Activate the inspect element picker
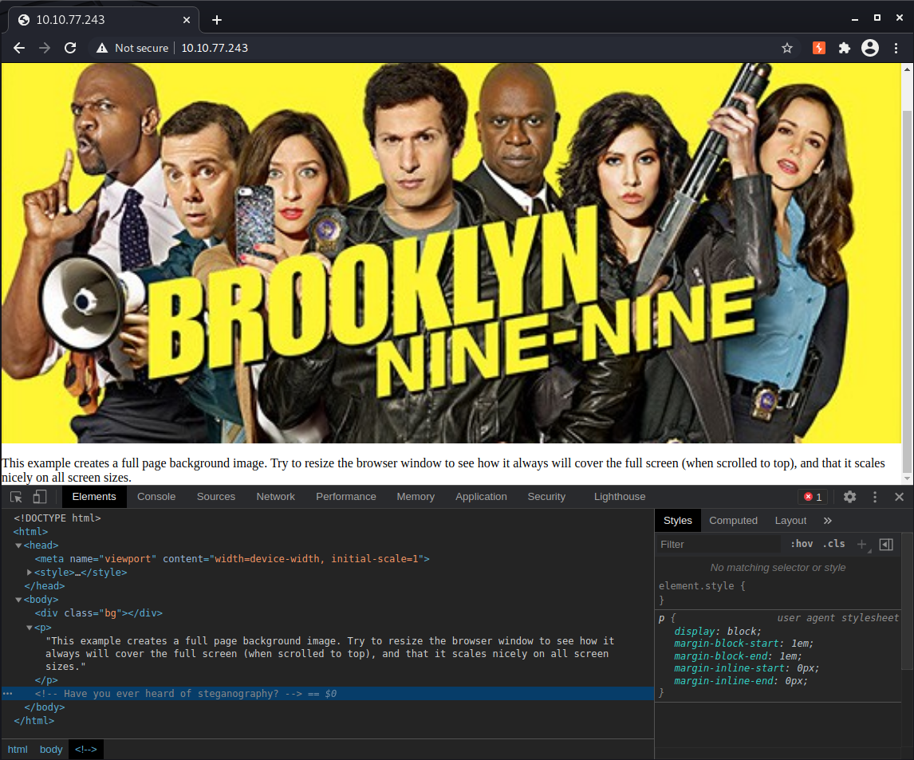Viewport: 914px width, 760px height. (x=16, y=497)
